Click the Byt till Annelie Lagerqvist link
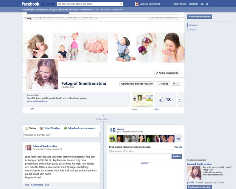Viewport: 236px width, 189px height. tap(109, 10)
